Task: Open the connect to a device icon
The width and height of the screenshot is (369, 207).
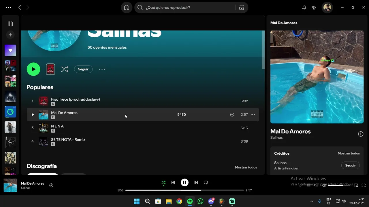Action: [x=317, y=185]
